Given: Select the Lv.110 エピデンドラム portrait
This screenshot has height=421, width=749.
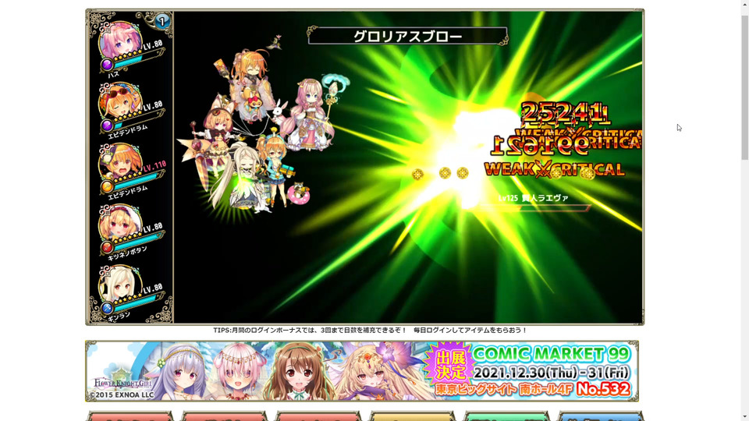Looking at the screenshot, I should click(120, 162).
